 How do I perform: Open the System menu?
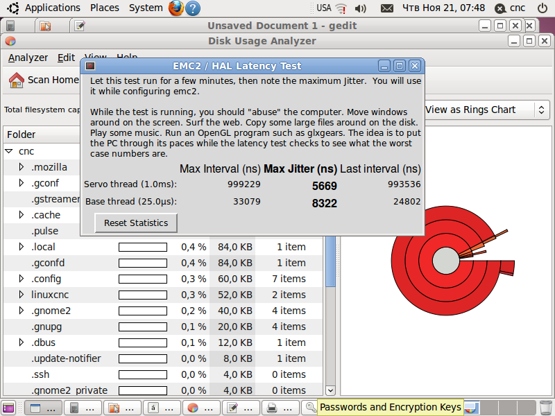click(146, 8)
